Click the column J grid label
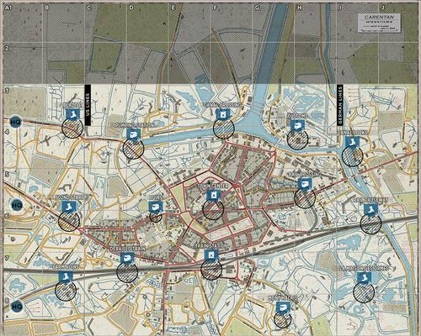This screenshot has height=336, width=421. pyautogui.click(x=383, y=8)
